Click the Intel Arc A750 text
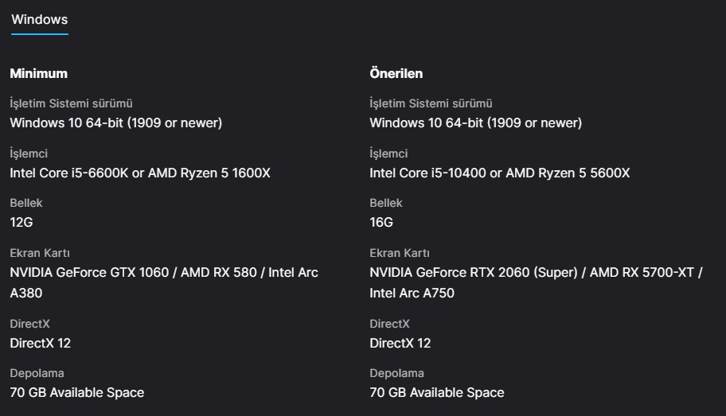The width and height of the screenshot is (726, 416). tap(412, 293)
